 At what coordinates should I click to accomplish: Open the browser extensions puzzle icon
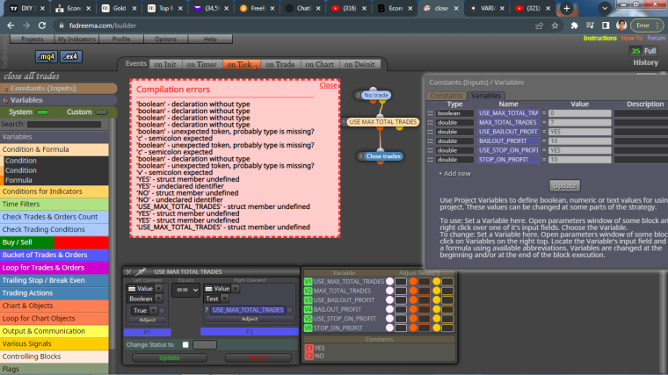click(x=574, y=25)
